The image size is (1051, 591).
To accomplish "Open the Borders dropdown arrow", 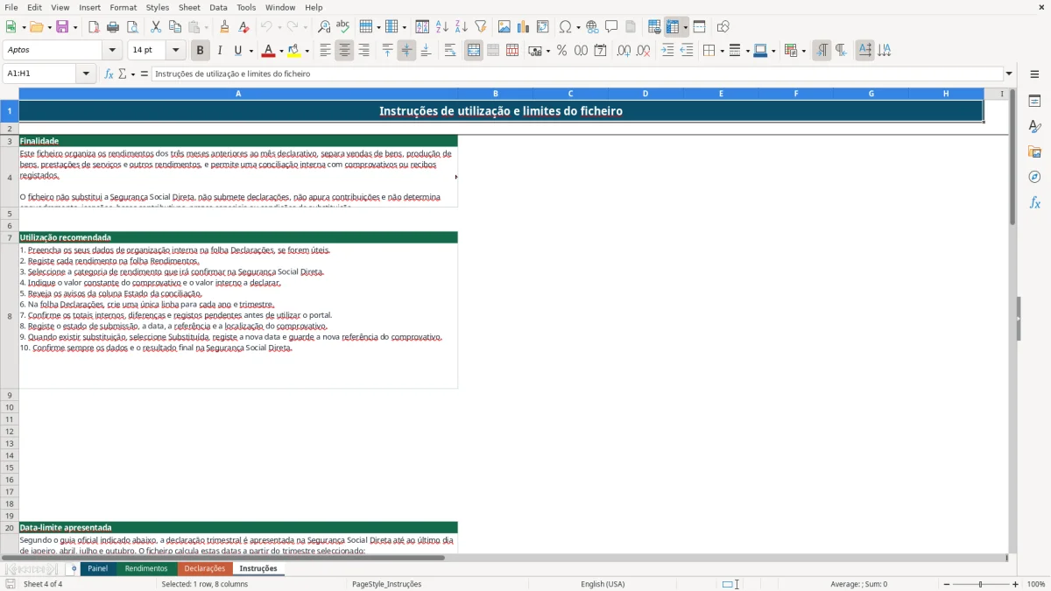I will [722, 51].
